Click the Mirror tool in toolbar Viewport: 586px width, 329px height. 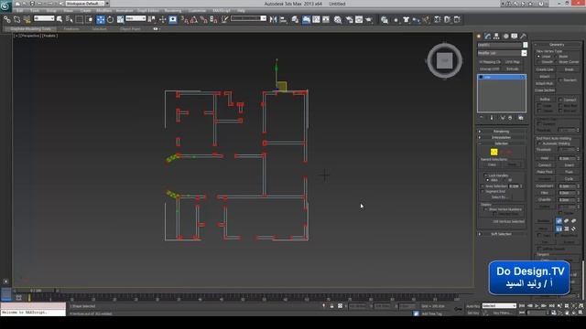[274, 19]
